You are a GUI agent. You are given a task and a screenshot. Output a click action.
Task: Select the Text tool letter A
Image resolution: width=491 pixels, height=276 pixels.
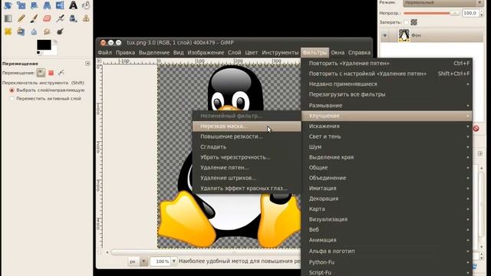click(73, 5)
